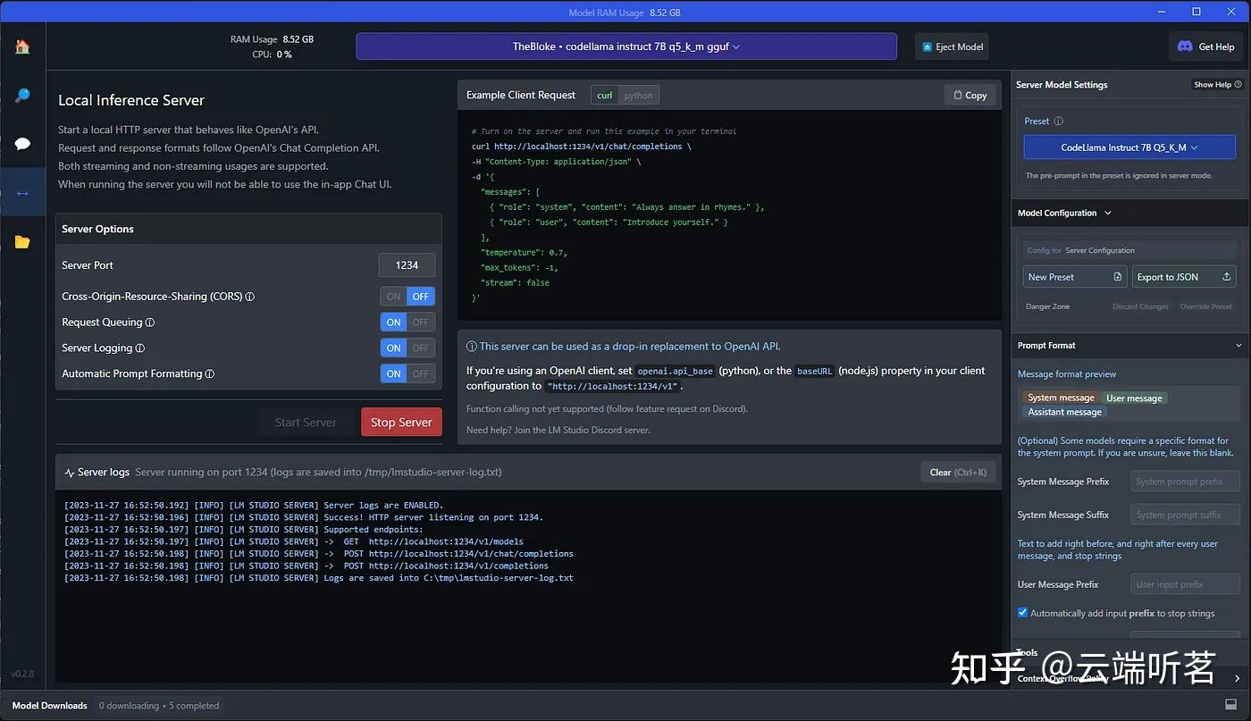Open My Models folder icon in sidebar
1251x721 pixels.
pos(22,240)
